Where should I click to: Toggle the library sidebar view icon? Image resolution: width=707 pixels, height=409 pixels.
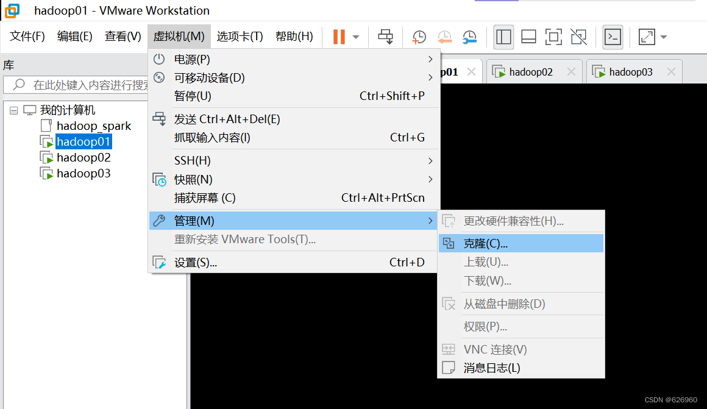[503, 37]
